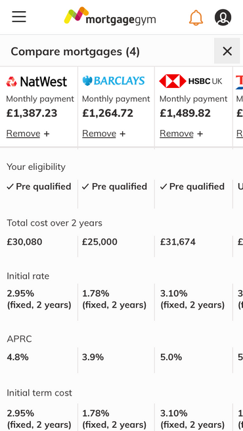Click the plus icon beside Barclays Remove
This screenshot has height=431, width=243.
pyautogui.click(x=122, y=134)
